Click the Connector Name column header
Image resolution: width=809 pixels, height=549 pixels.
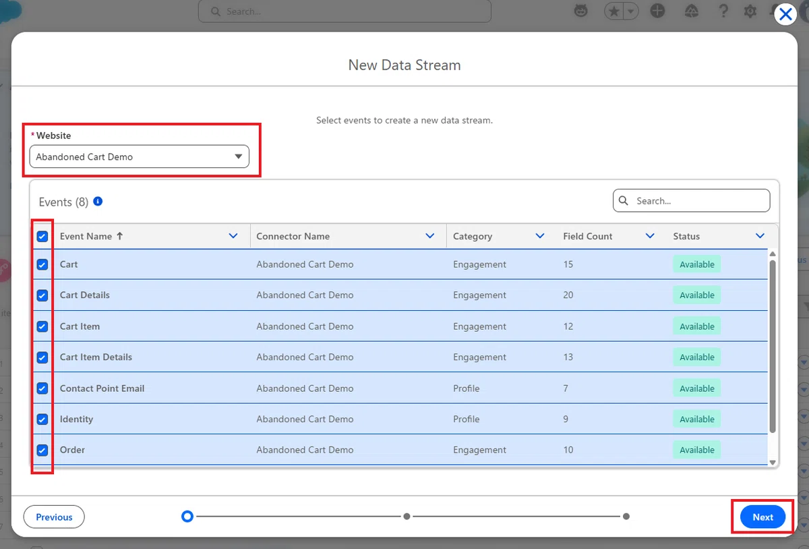293,236
